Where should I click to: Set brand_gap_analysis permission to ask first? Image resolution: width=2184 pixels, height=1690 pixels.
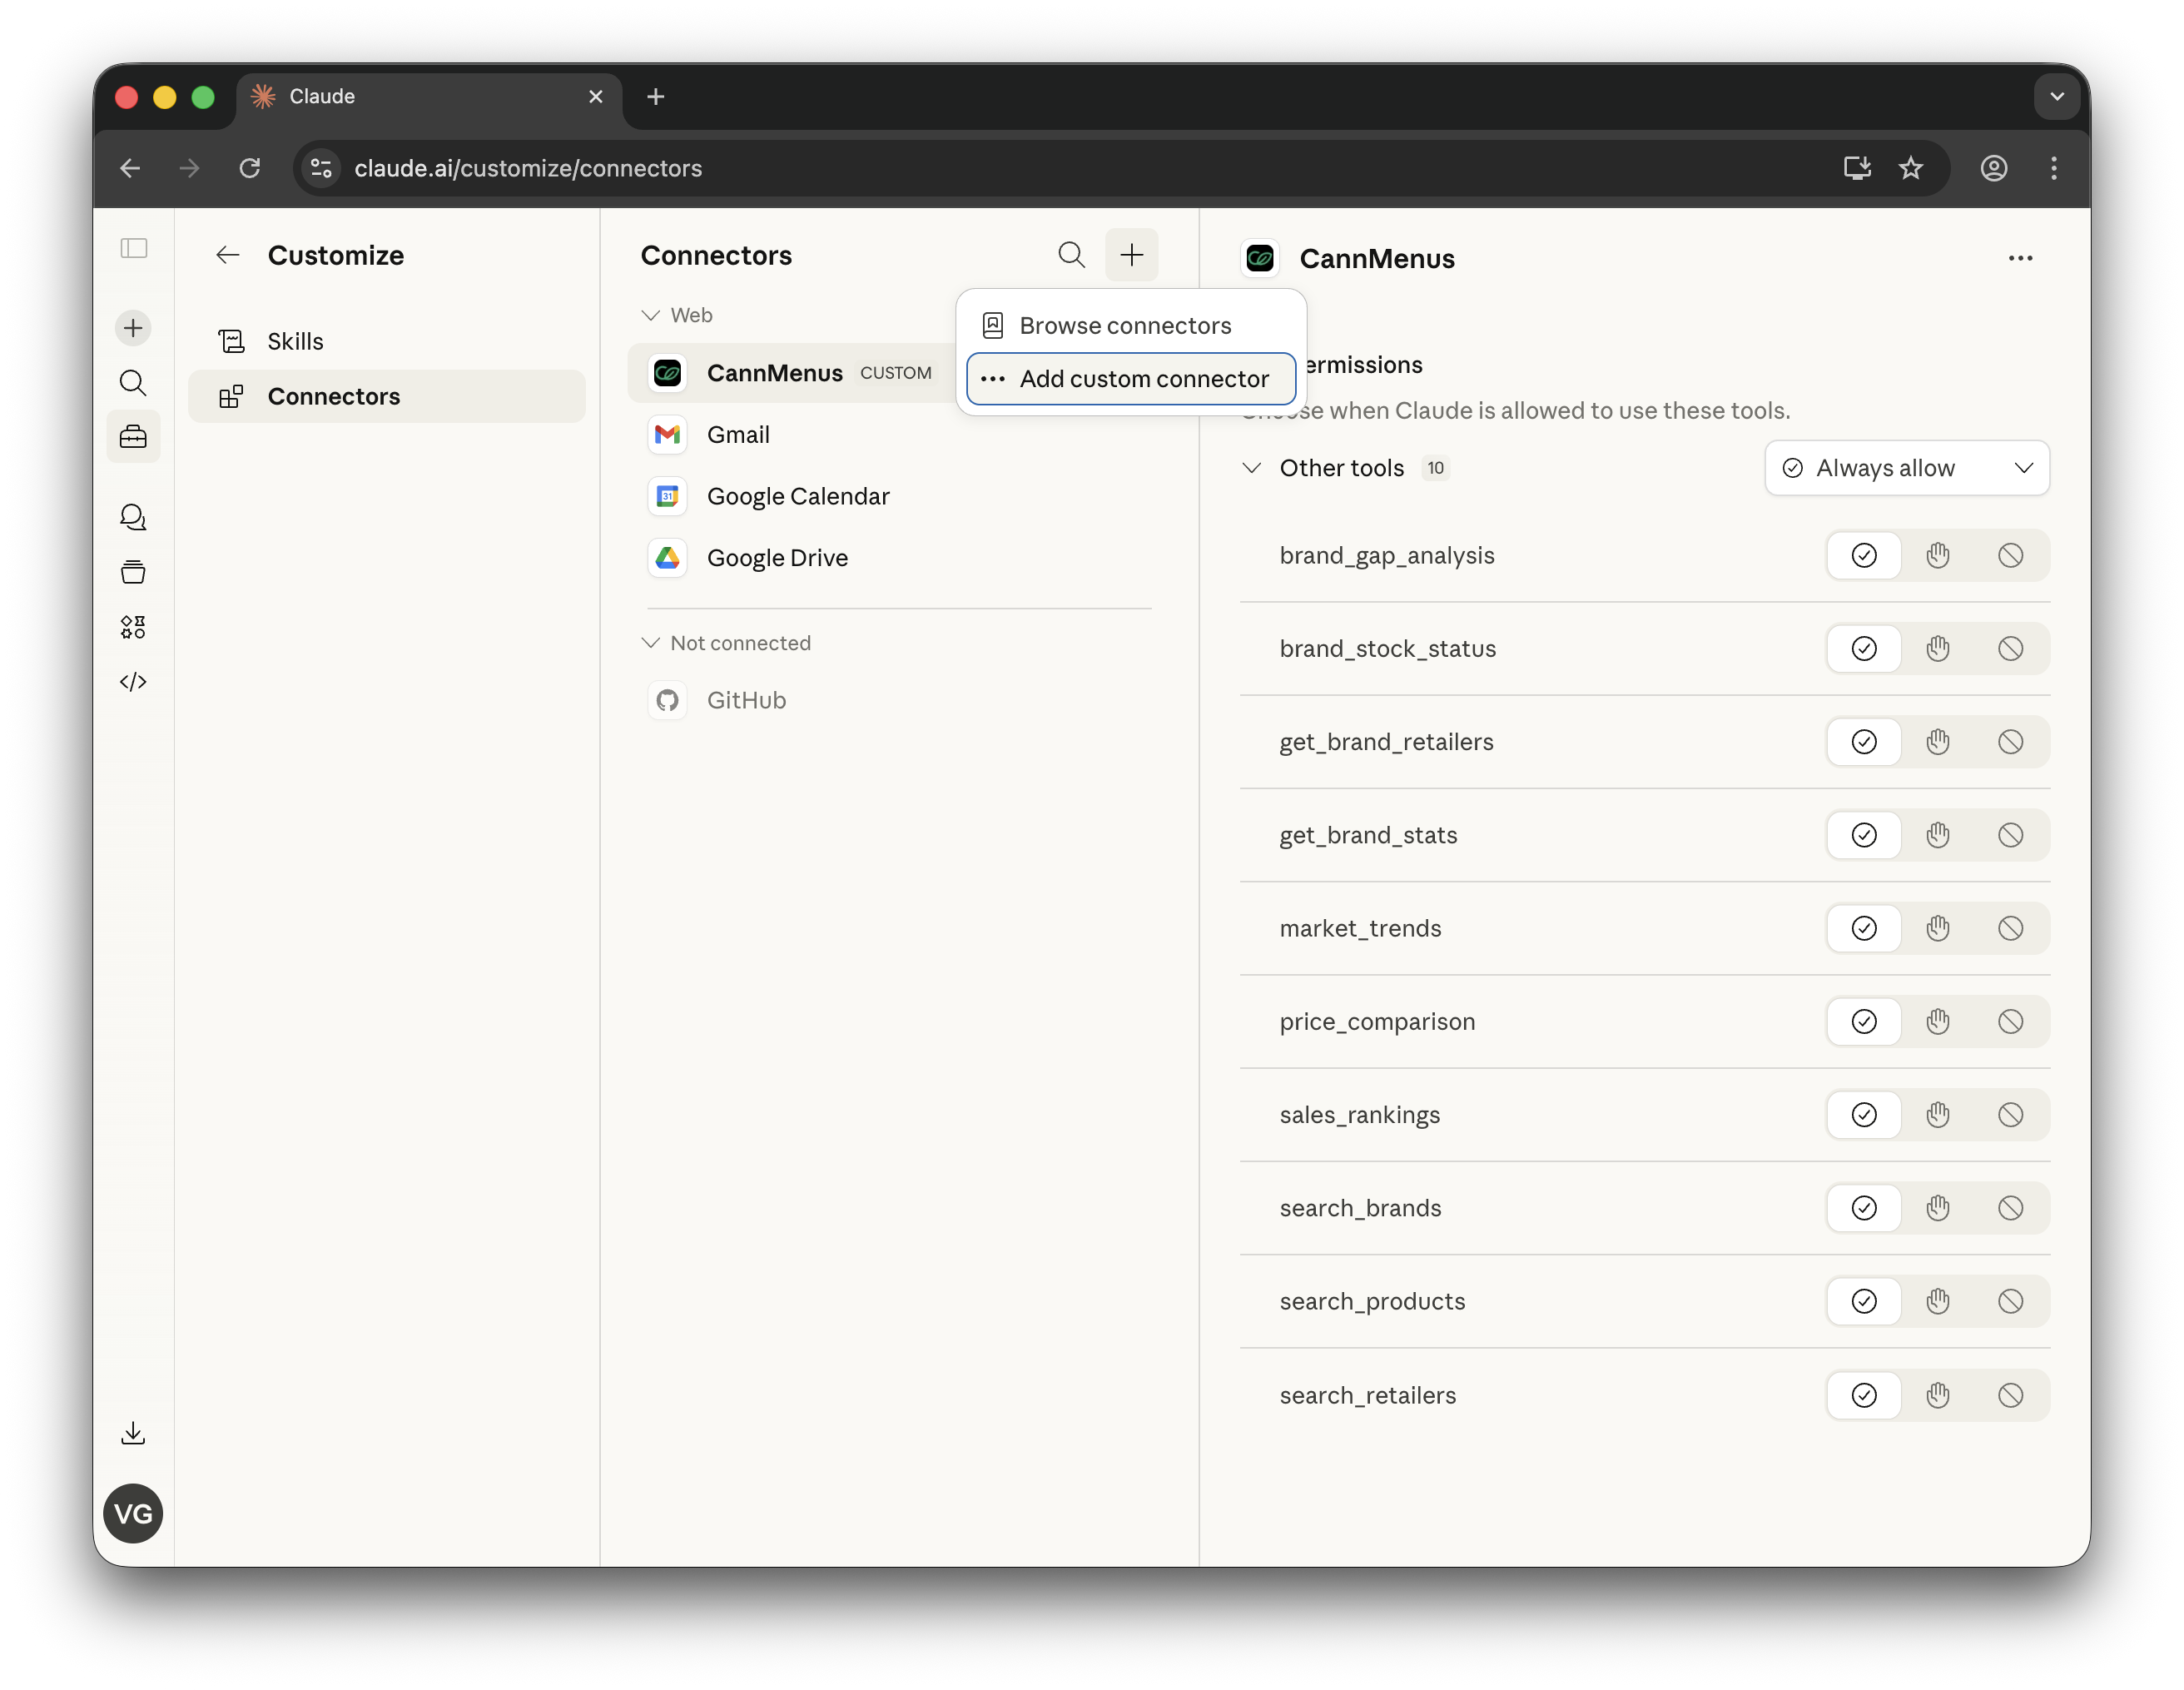[1937, 555]
